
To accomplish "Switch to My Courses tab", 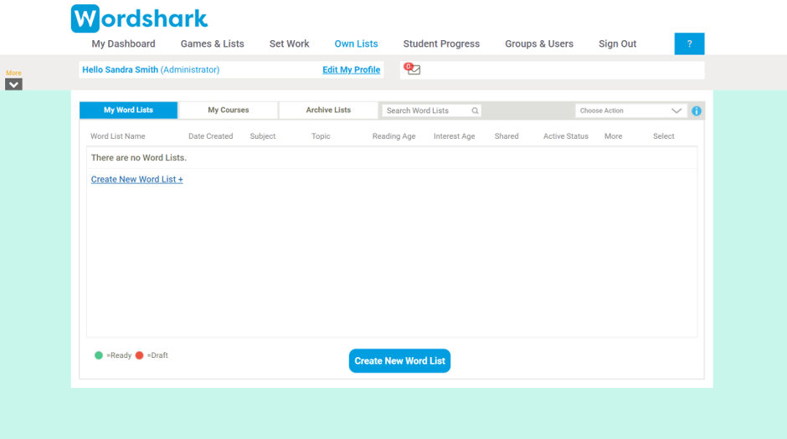I will pyautogui.click(x=229, y=110).
